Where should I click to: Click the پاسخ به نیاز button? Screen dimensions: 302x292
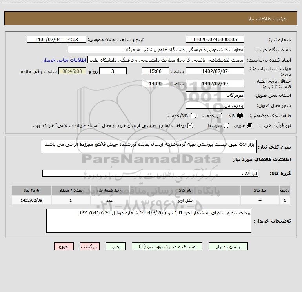pos(228,247)
